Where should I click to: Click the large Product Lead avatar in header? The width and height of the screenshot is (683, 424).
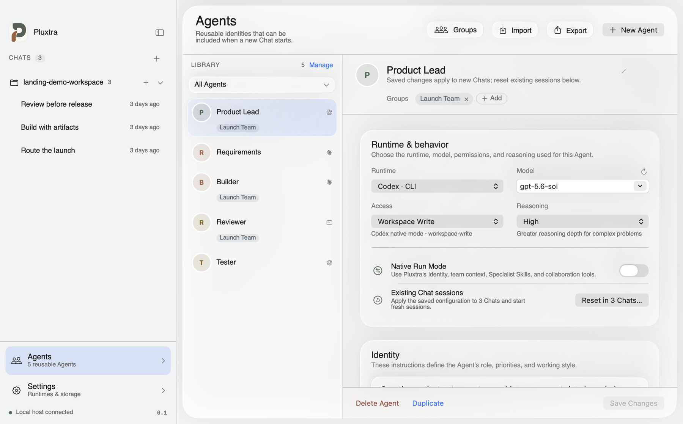point(367,75)
